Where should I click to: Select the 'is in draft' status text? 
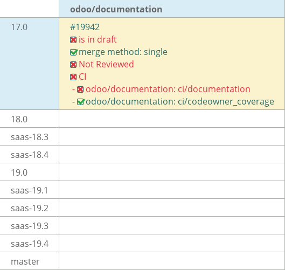click(98, 39)
